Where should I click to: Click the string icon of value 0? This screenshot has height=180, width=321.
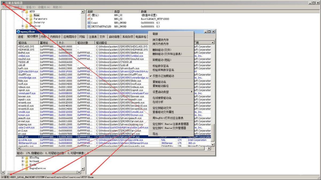coord(89,19)
